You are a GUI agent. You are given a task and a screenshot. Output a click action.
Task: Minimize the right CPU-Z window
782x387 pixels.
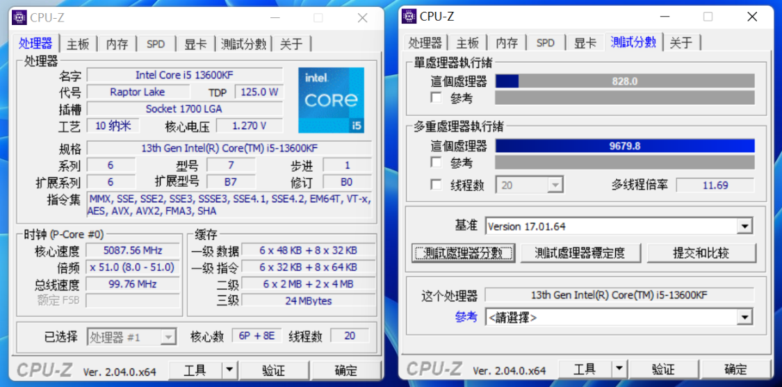click(665, 17)
